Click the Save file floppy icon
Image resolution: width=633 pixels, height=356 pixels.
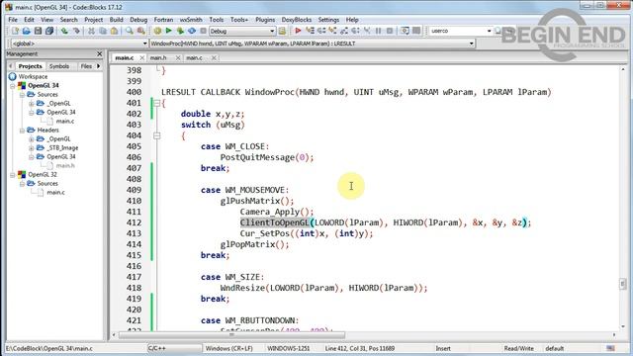[x=38, y=31]
